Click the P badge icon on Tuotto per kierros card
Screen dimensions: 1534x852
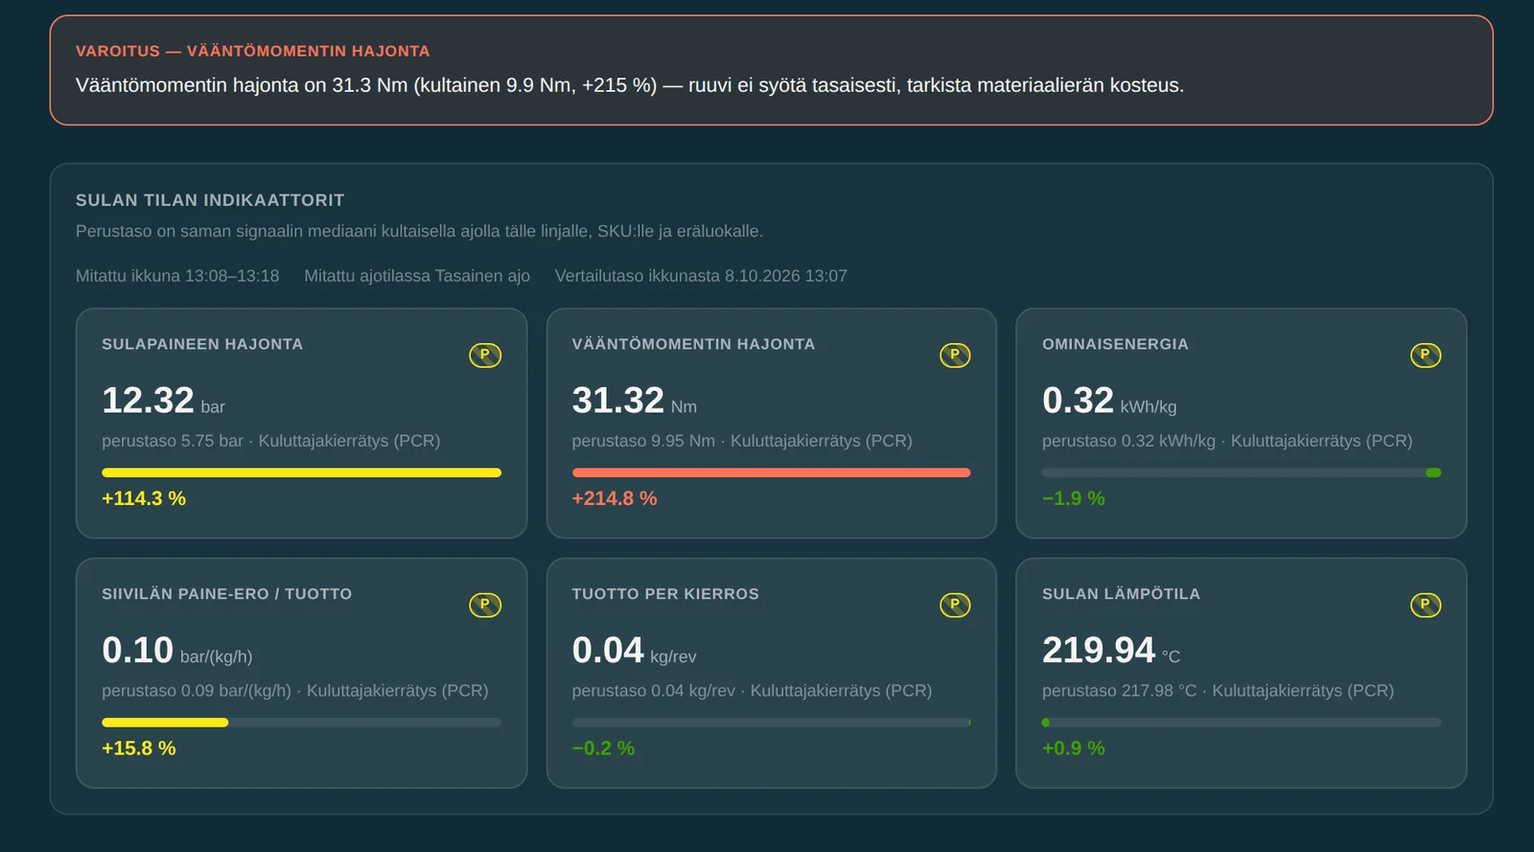(955, 606)
